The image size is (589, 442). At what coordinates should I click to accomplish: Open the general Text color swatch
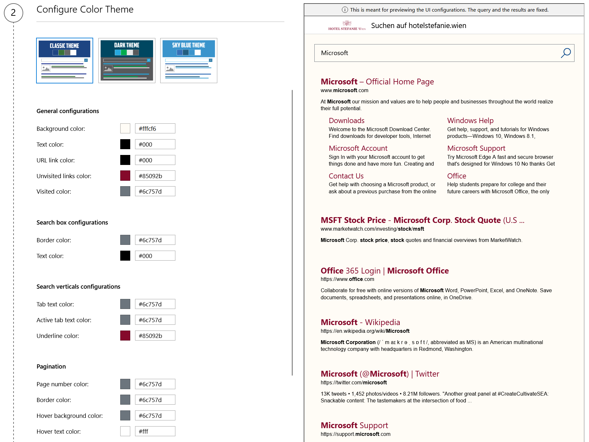point(125,144)
